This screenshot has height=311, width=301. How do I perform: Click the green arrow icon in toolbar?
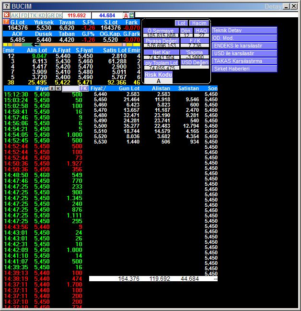click(x=132, y=15)
